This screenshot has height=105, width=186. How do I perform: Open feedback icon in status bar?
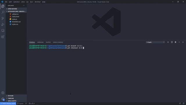pos(180,104)
